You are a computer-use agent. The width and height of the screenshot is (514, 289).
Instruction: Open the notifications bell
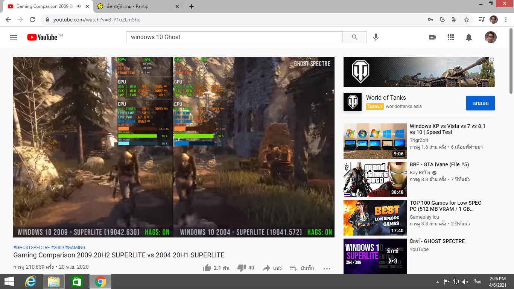[x=469, y=37]
